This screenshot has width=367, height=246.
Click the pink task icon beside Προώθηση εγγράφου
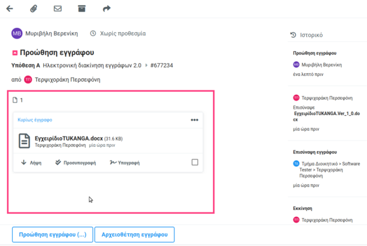pyautogui.click(x=15, y=52)
